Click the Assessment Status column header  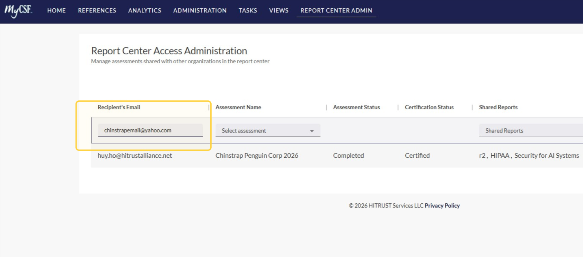[356, 107]
